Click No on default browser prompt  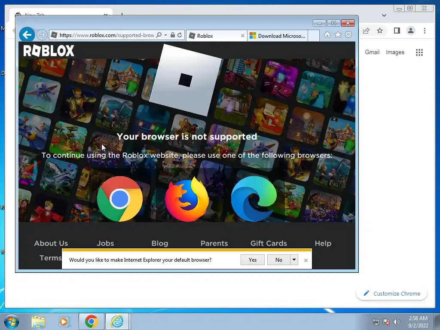(x=278, y=260)
